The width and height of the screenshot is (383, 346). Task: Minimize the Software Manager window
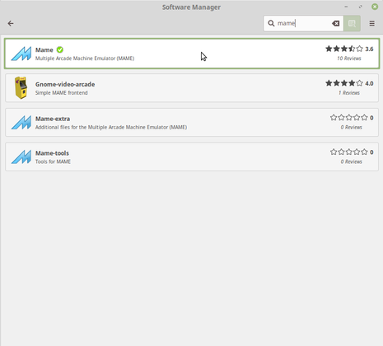(x=346, y=7)
